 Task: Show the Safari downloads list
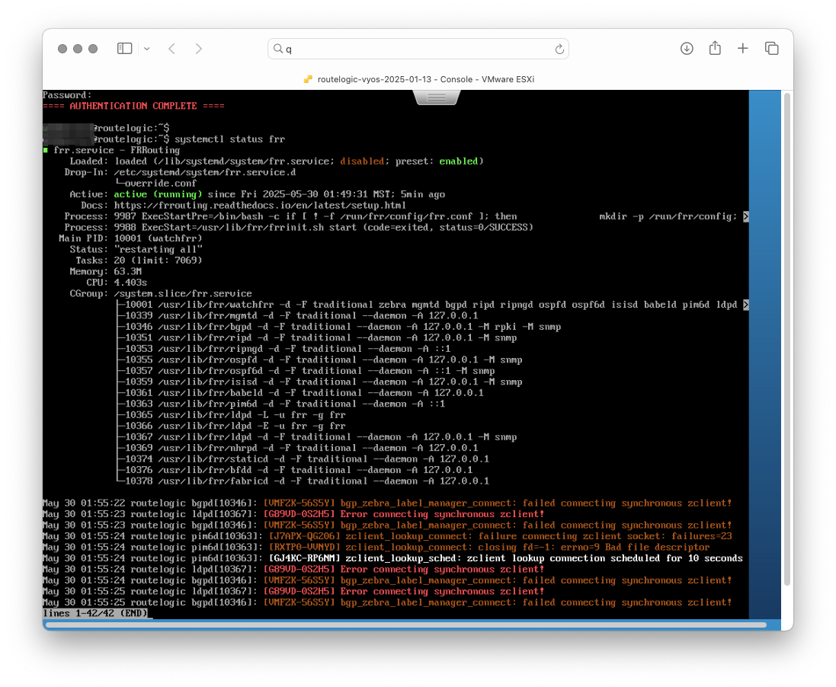pos(687,49)
